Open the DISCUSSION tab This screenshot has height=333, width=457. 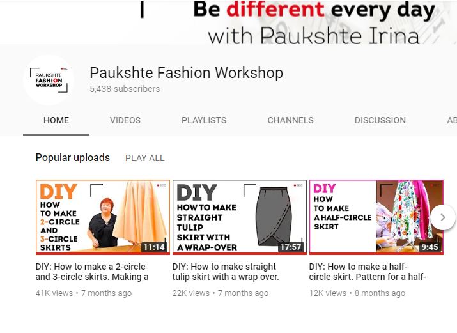(x=380, y=120)
